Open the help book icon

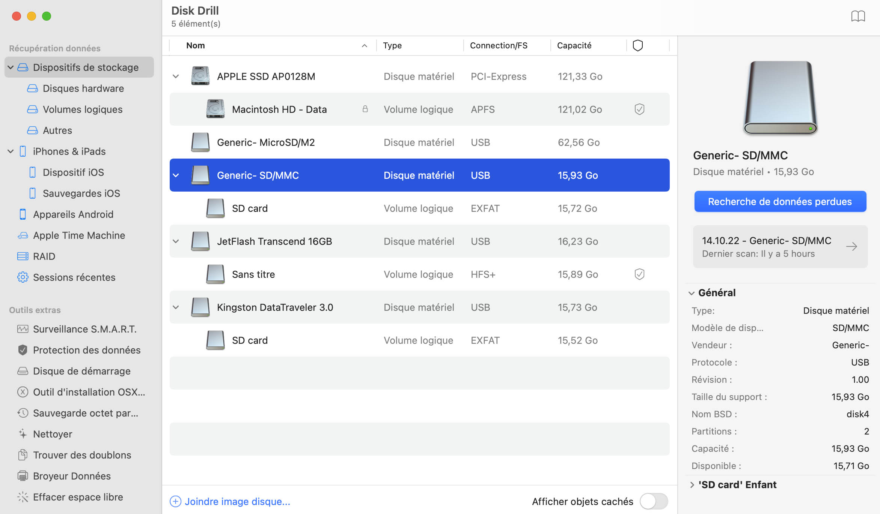click(858, 16)
